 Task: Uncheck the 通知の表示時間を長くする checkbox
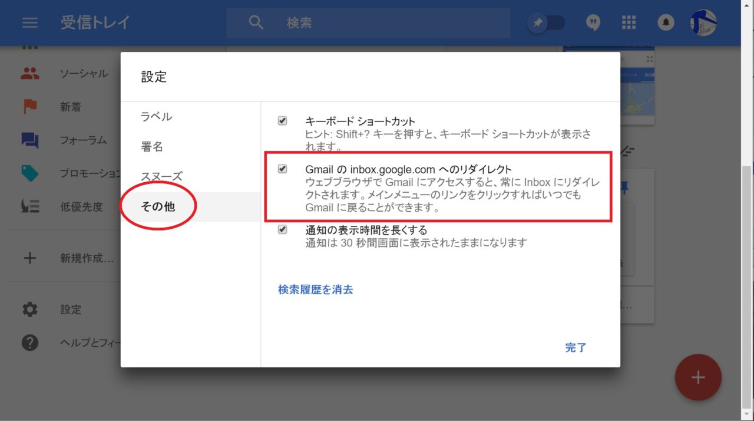pyautogui.click(x=283, y=229)
